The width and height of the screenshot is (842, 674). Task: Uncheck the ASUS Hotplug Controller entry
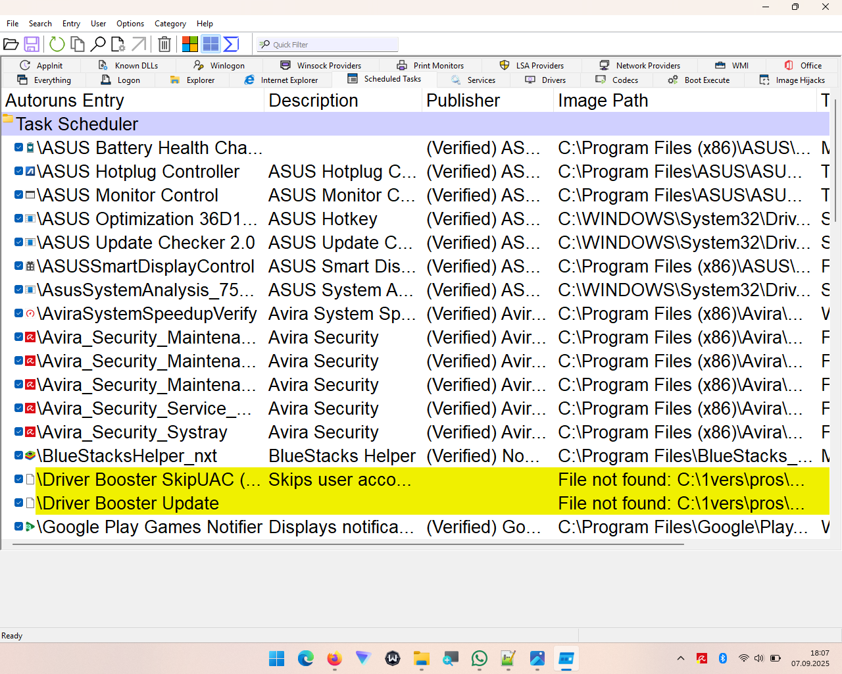pyautogui.click(x=19, y=171)
